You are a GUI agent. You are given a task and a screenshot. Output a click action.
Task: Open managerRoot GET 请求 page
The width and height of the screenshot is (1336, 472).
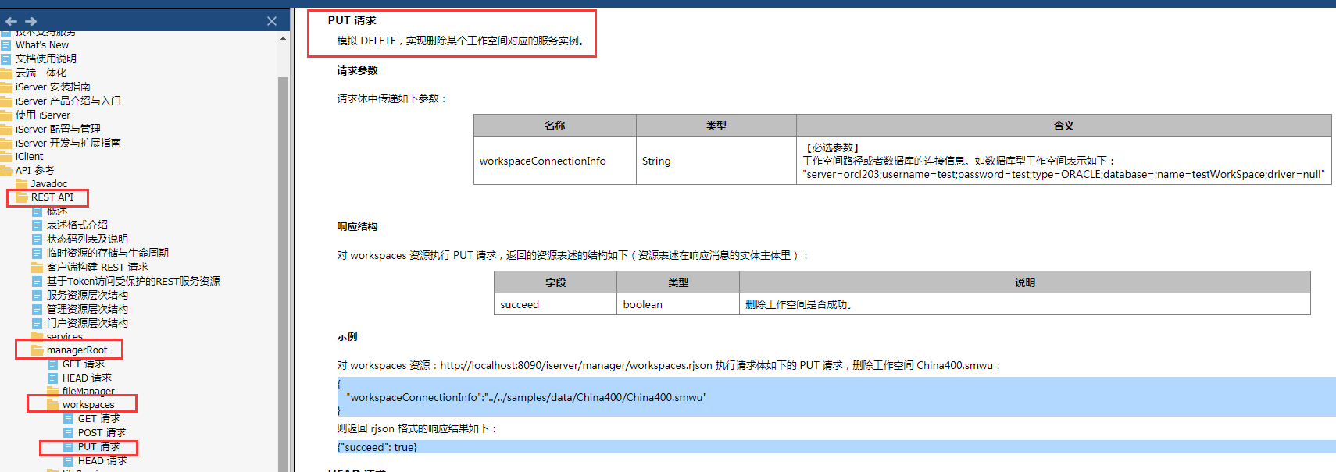click(x=84, y=364)
